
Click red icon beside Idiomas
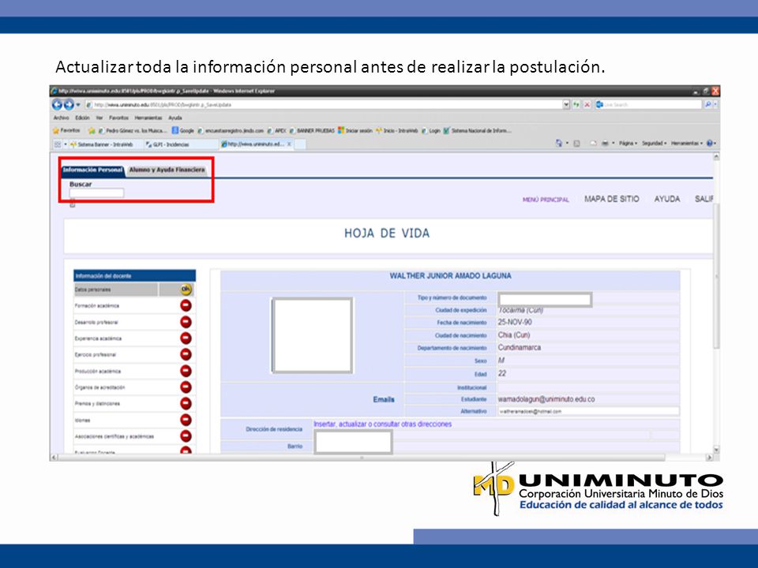coord(186,420)
